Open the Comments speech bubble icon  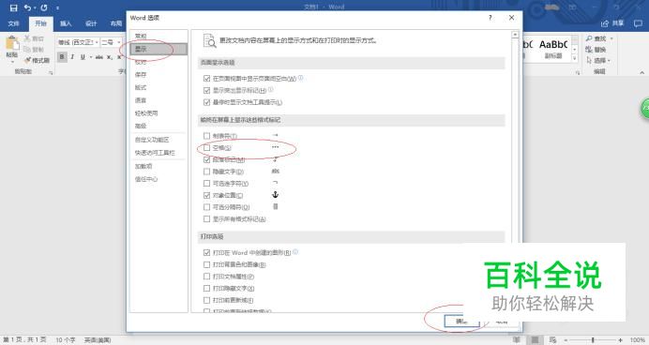coord(638,23)
